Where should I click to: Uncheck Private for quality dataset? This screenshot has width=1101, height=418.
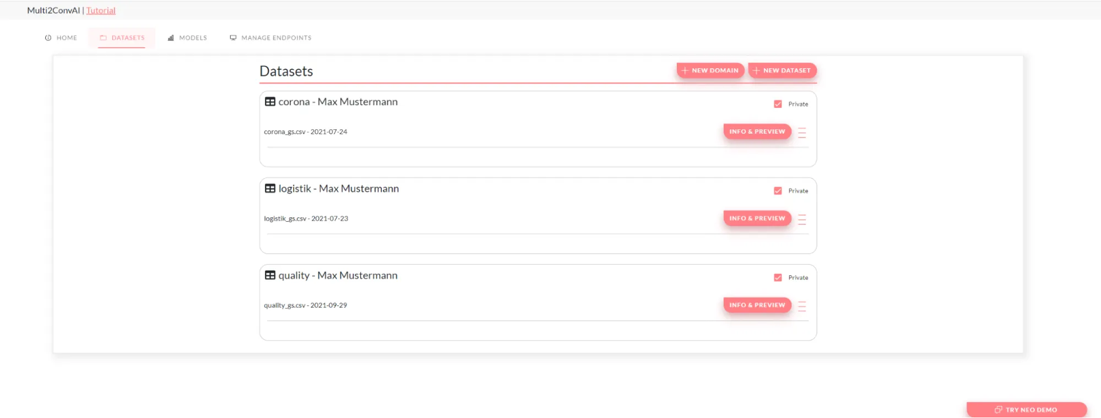coord(778,278)
